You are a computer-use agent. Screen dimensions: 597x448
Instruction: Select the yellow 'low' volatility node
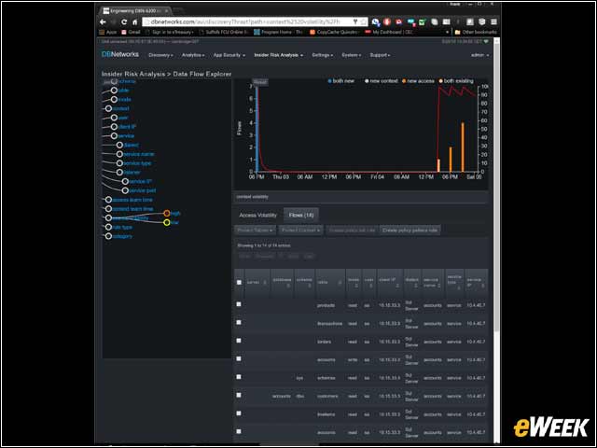pyautogui.click(x=167, y=222)
